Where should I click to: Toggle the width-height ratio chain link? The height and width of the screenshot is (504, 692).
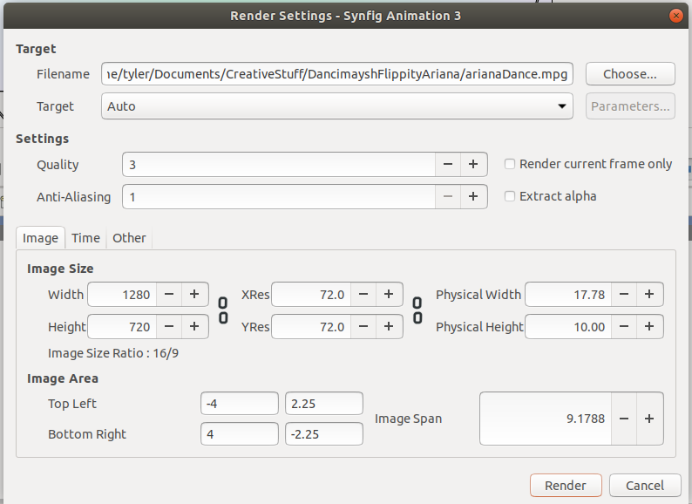coord(222,310)
